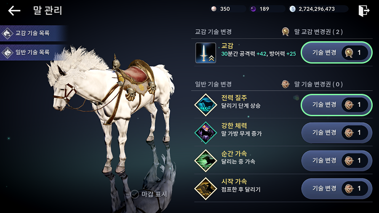This screenshot has height=213, width=379.
Task: Open the 일반 기술 목록 tab
Action: (x=33, y=52)
